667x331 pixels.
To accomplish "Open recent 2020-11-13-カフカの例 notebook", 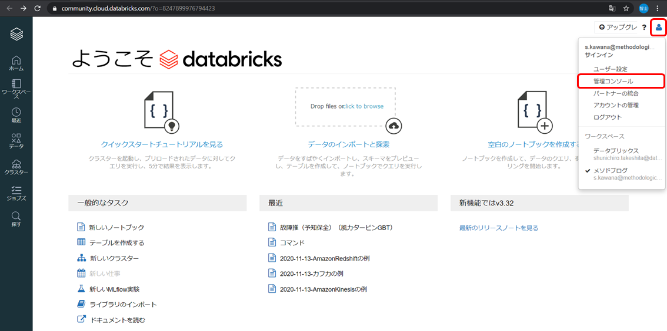I will point(311,273).
